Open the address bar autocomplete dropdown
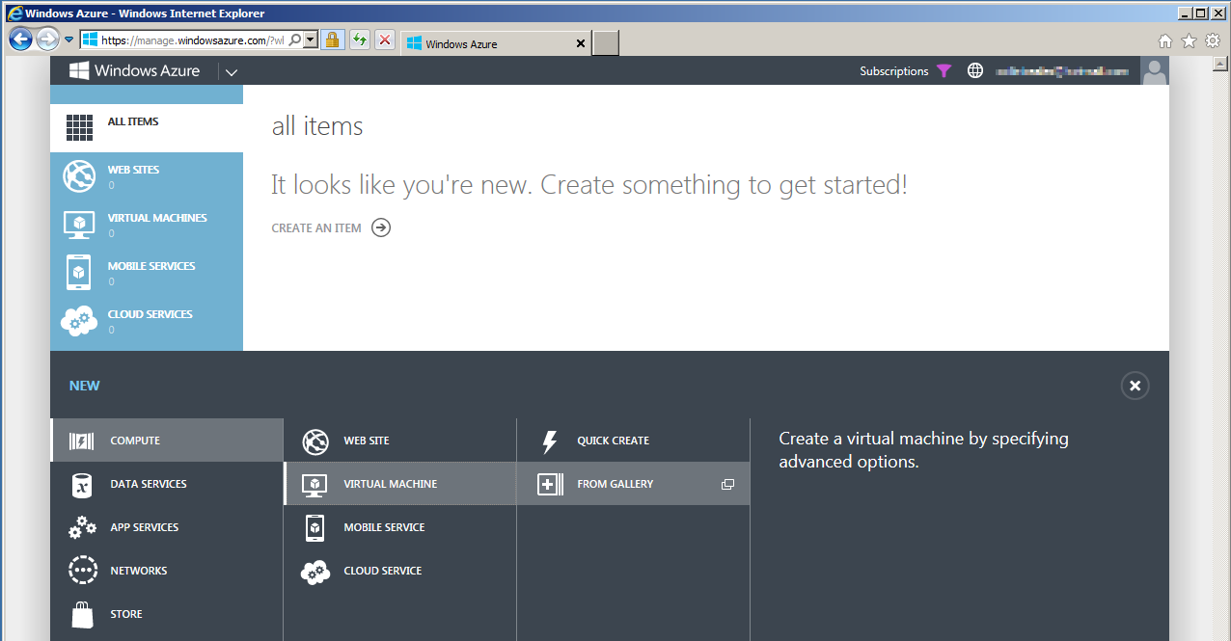The height and width of the screenshot is (641, 1231). point(312,40)
